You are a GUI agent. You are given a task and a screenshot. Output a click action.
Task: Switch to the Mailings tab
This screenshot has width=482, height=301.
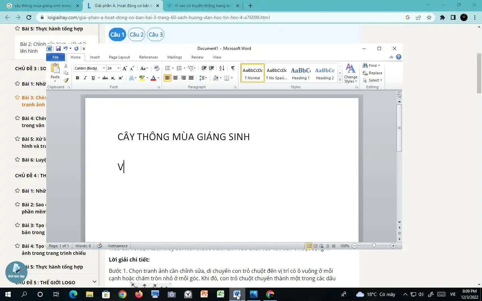(175, 57)
